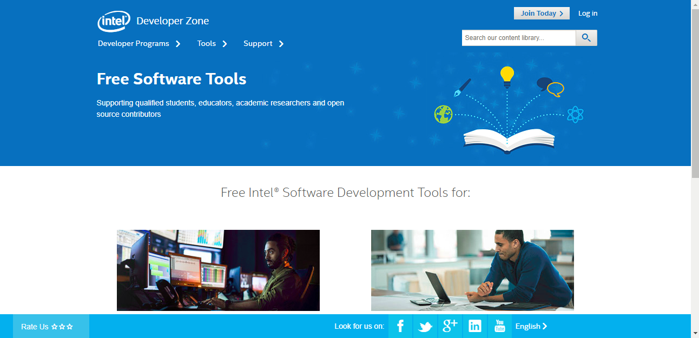The image size is (699, 338).
Task: Click the lightbulb illustration above the book
Action: click(506, 76)
